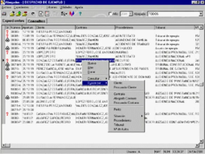Click the horizontal scrollbar left arrow
Image resolution: width=205 pixels, height=154 pixels.
[x=4, y=145]
